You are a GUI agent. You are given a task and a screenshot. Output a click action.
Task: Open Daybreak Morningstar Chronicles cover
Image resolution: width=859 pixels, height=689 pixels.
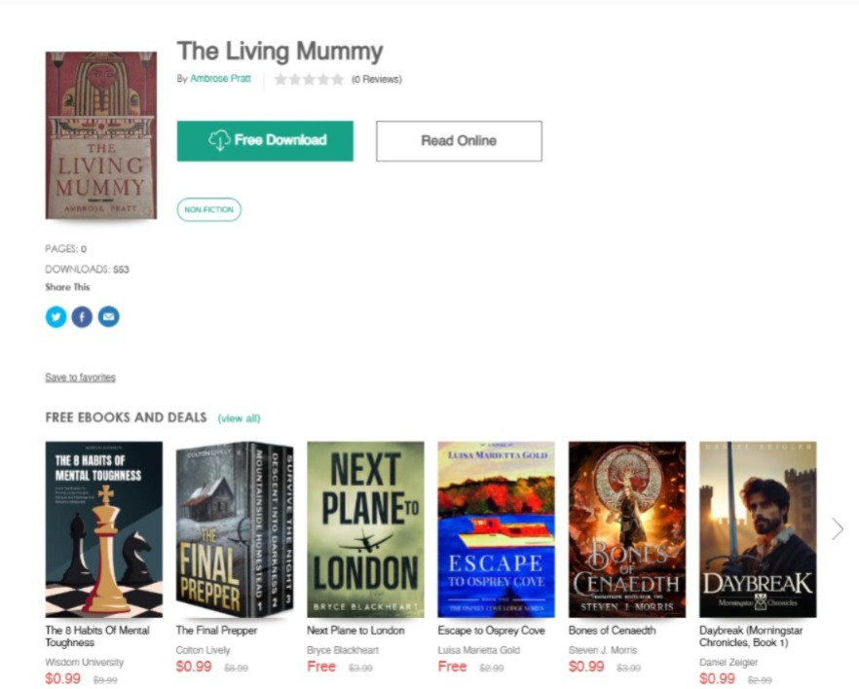coord(758,529)
